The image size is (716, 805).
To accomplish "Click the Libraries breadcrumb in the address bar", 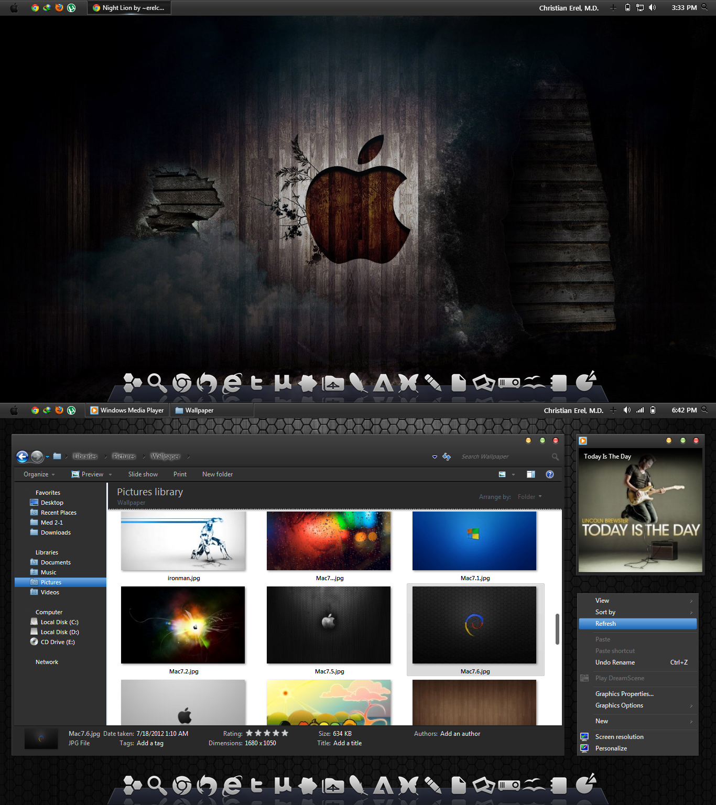I will (x=85, y=456).
